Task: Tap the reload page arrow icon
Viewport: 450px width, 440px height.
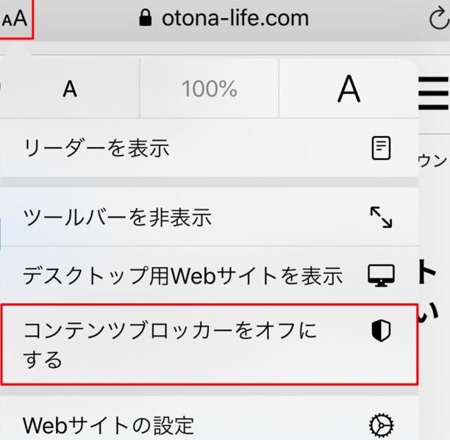Action: pyautogui.click(x=438, y=19)
